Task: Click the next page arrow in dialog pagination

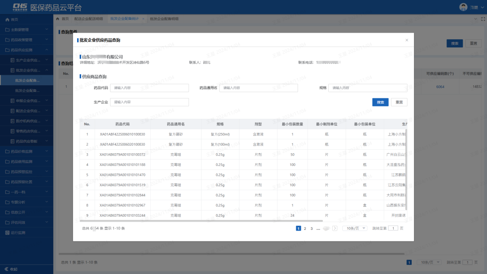Action: tap(335, 228)
